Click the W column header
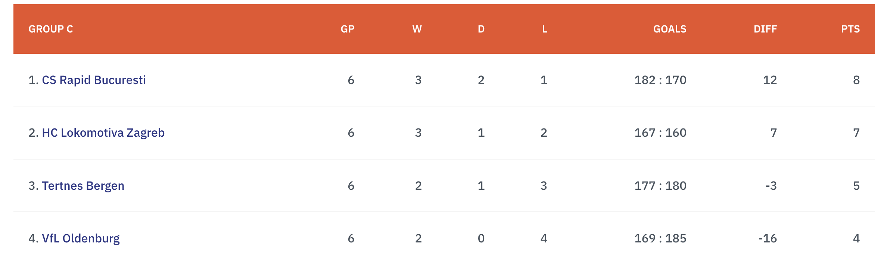This screenshot has height=260, width=887. (417, 29)
